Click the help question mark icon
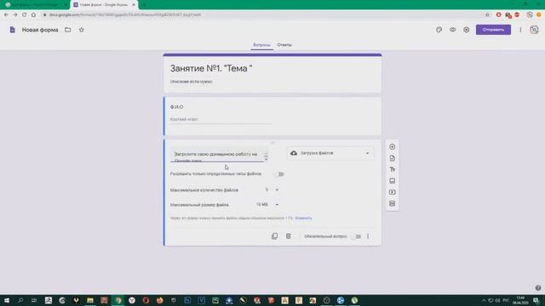This screenshot has width=545, height=306. [538, 287]
